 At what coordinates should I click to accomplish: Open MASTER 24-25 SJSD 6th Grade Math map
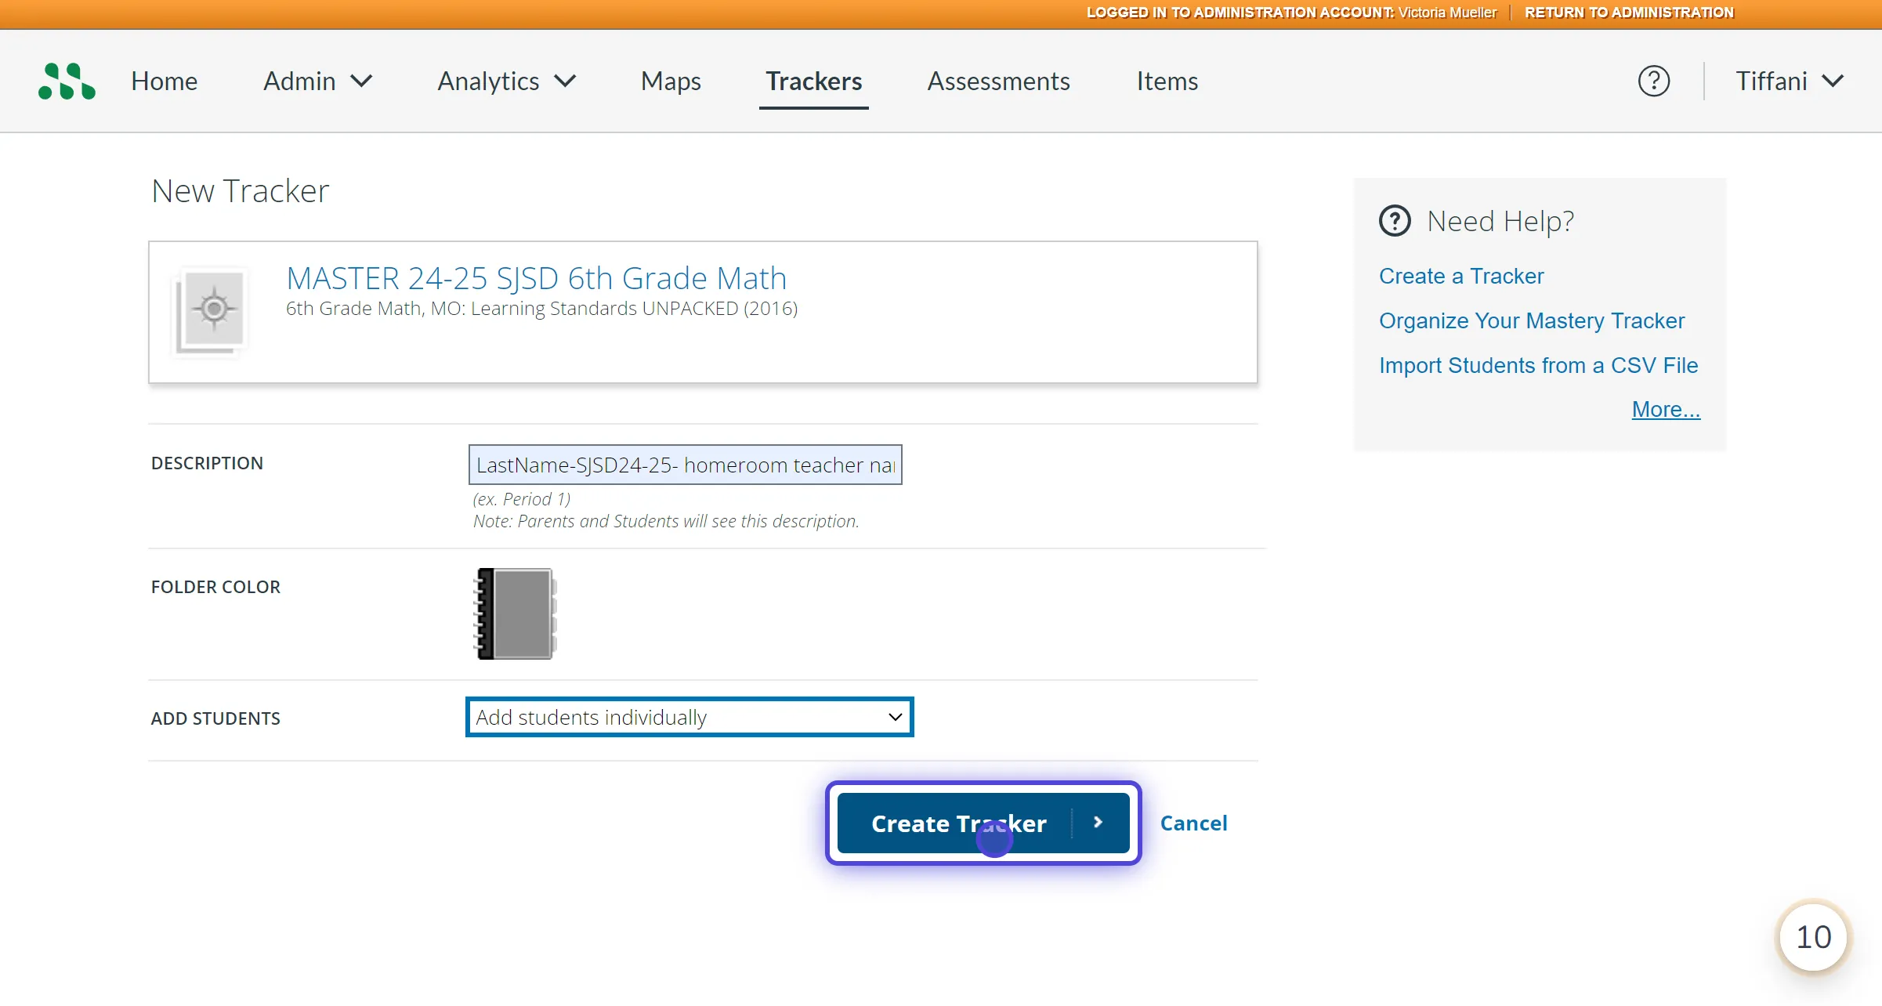pyautogui.click(x=536, y=278)
